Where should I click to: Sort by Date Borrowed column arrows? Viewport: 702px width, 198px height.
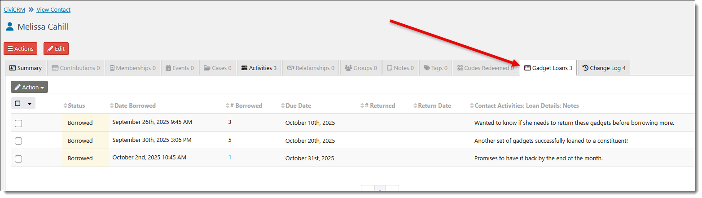pyautogui.click(x=112, y=106)
